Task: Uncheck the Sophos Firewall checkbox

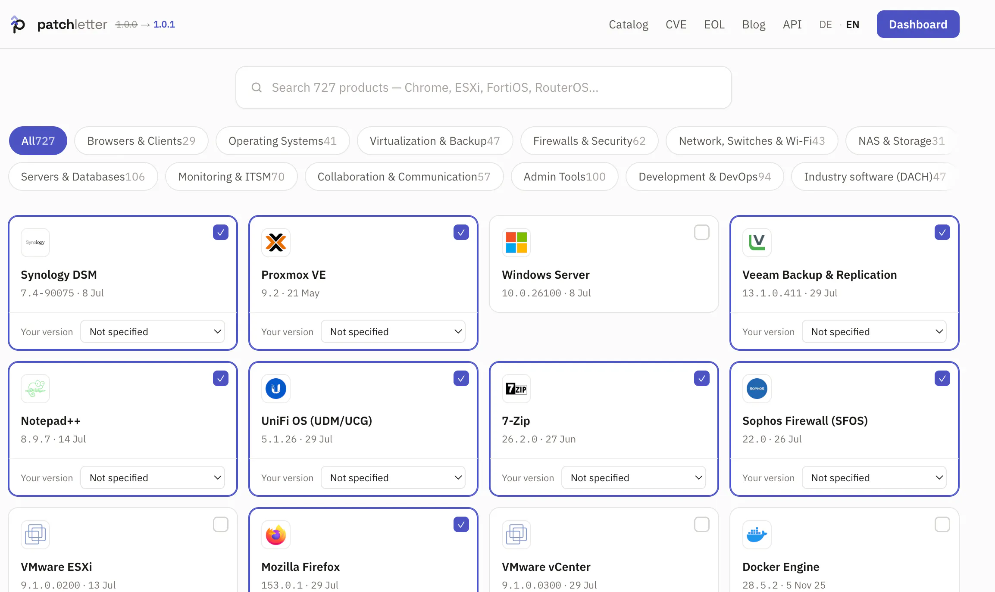Action: [942, 378]
